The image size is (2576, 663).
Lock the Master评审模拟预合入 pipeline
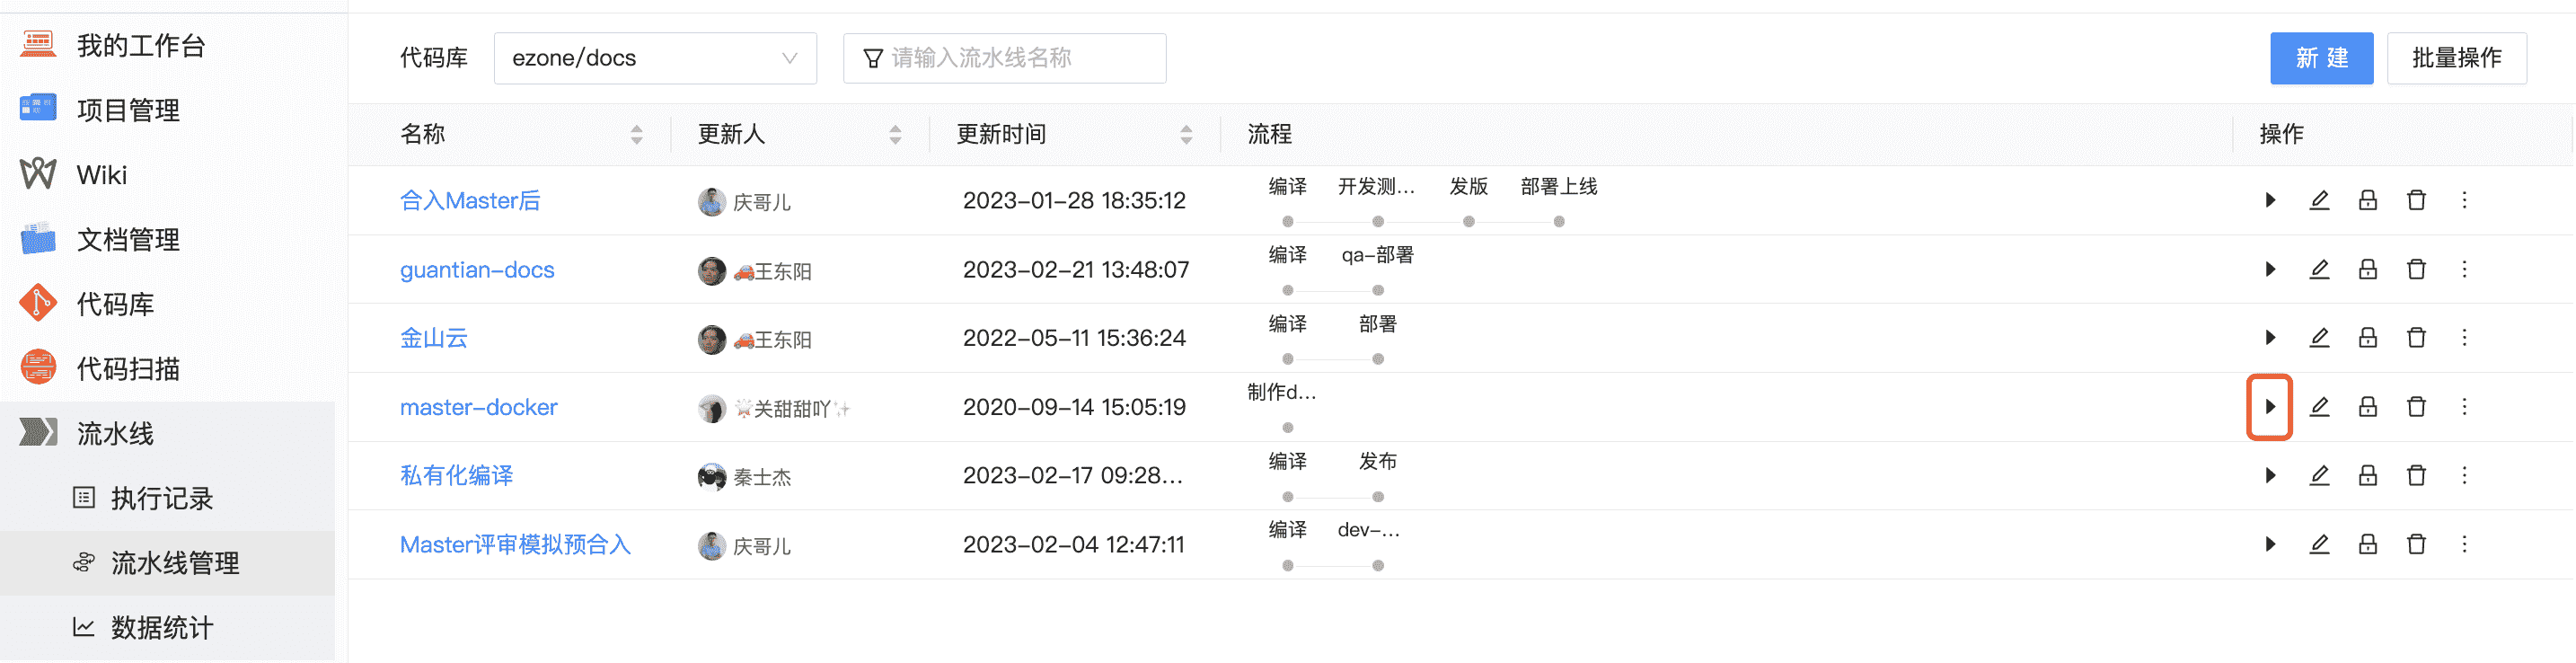click(x=2367, y=545)
